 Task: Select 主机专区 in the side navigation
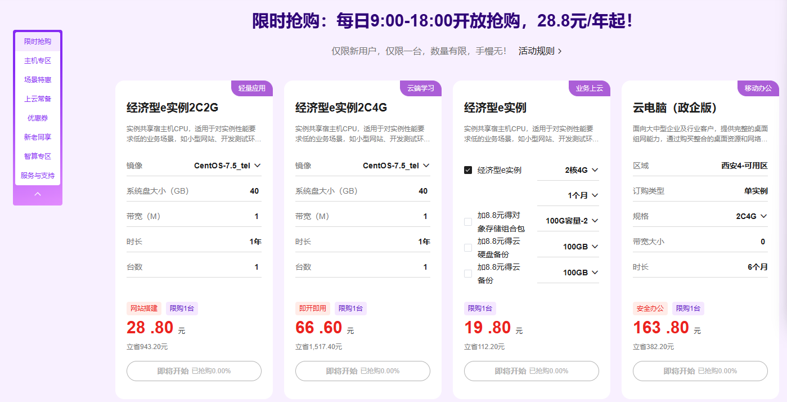(38, 61)
